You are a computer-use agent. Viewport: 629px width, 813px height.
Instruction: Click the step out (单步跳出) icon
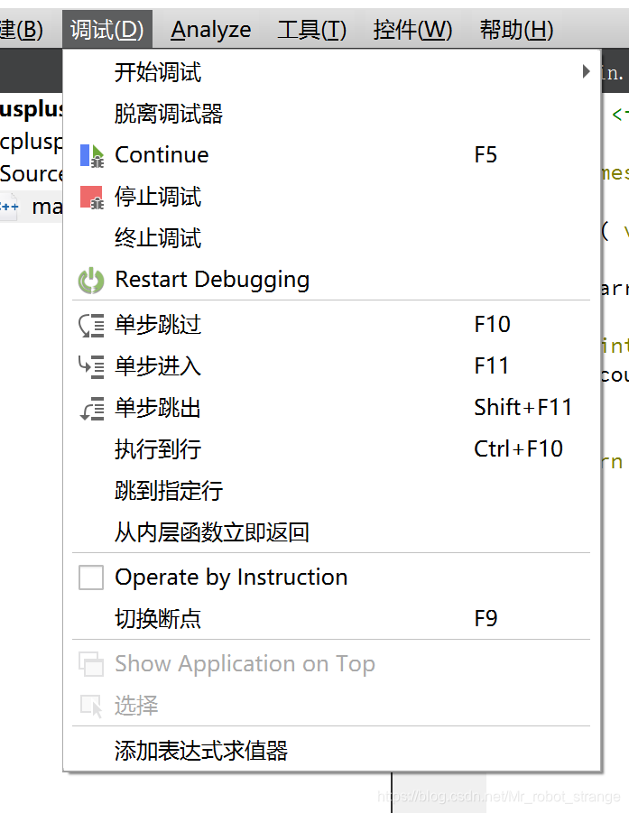coord(92,409)
